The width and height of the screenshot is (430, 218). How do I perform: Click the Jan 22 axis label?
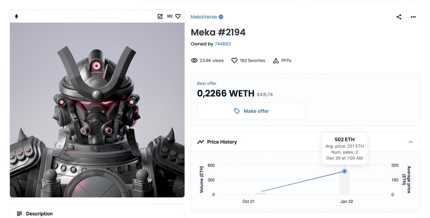347,202
